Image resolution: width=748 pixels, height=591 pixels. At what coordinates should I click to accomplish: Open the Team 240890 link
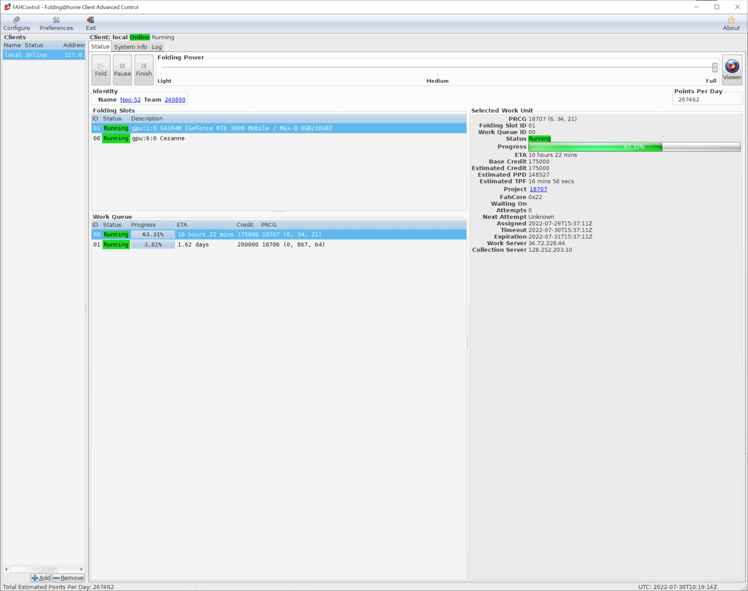coord(175,100)
